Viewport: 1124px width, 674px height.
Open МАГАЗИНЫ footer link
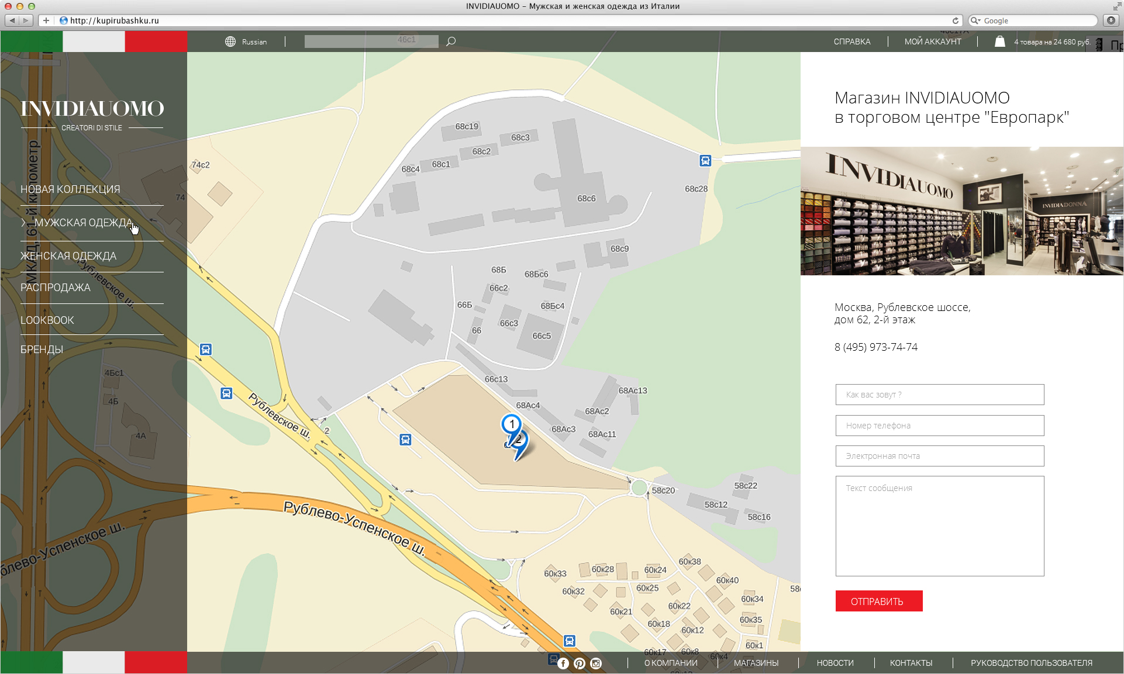(x=756, y=663)
